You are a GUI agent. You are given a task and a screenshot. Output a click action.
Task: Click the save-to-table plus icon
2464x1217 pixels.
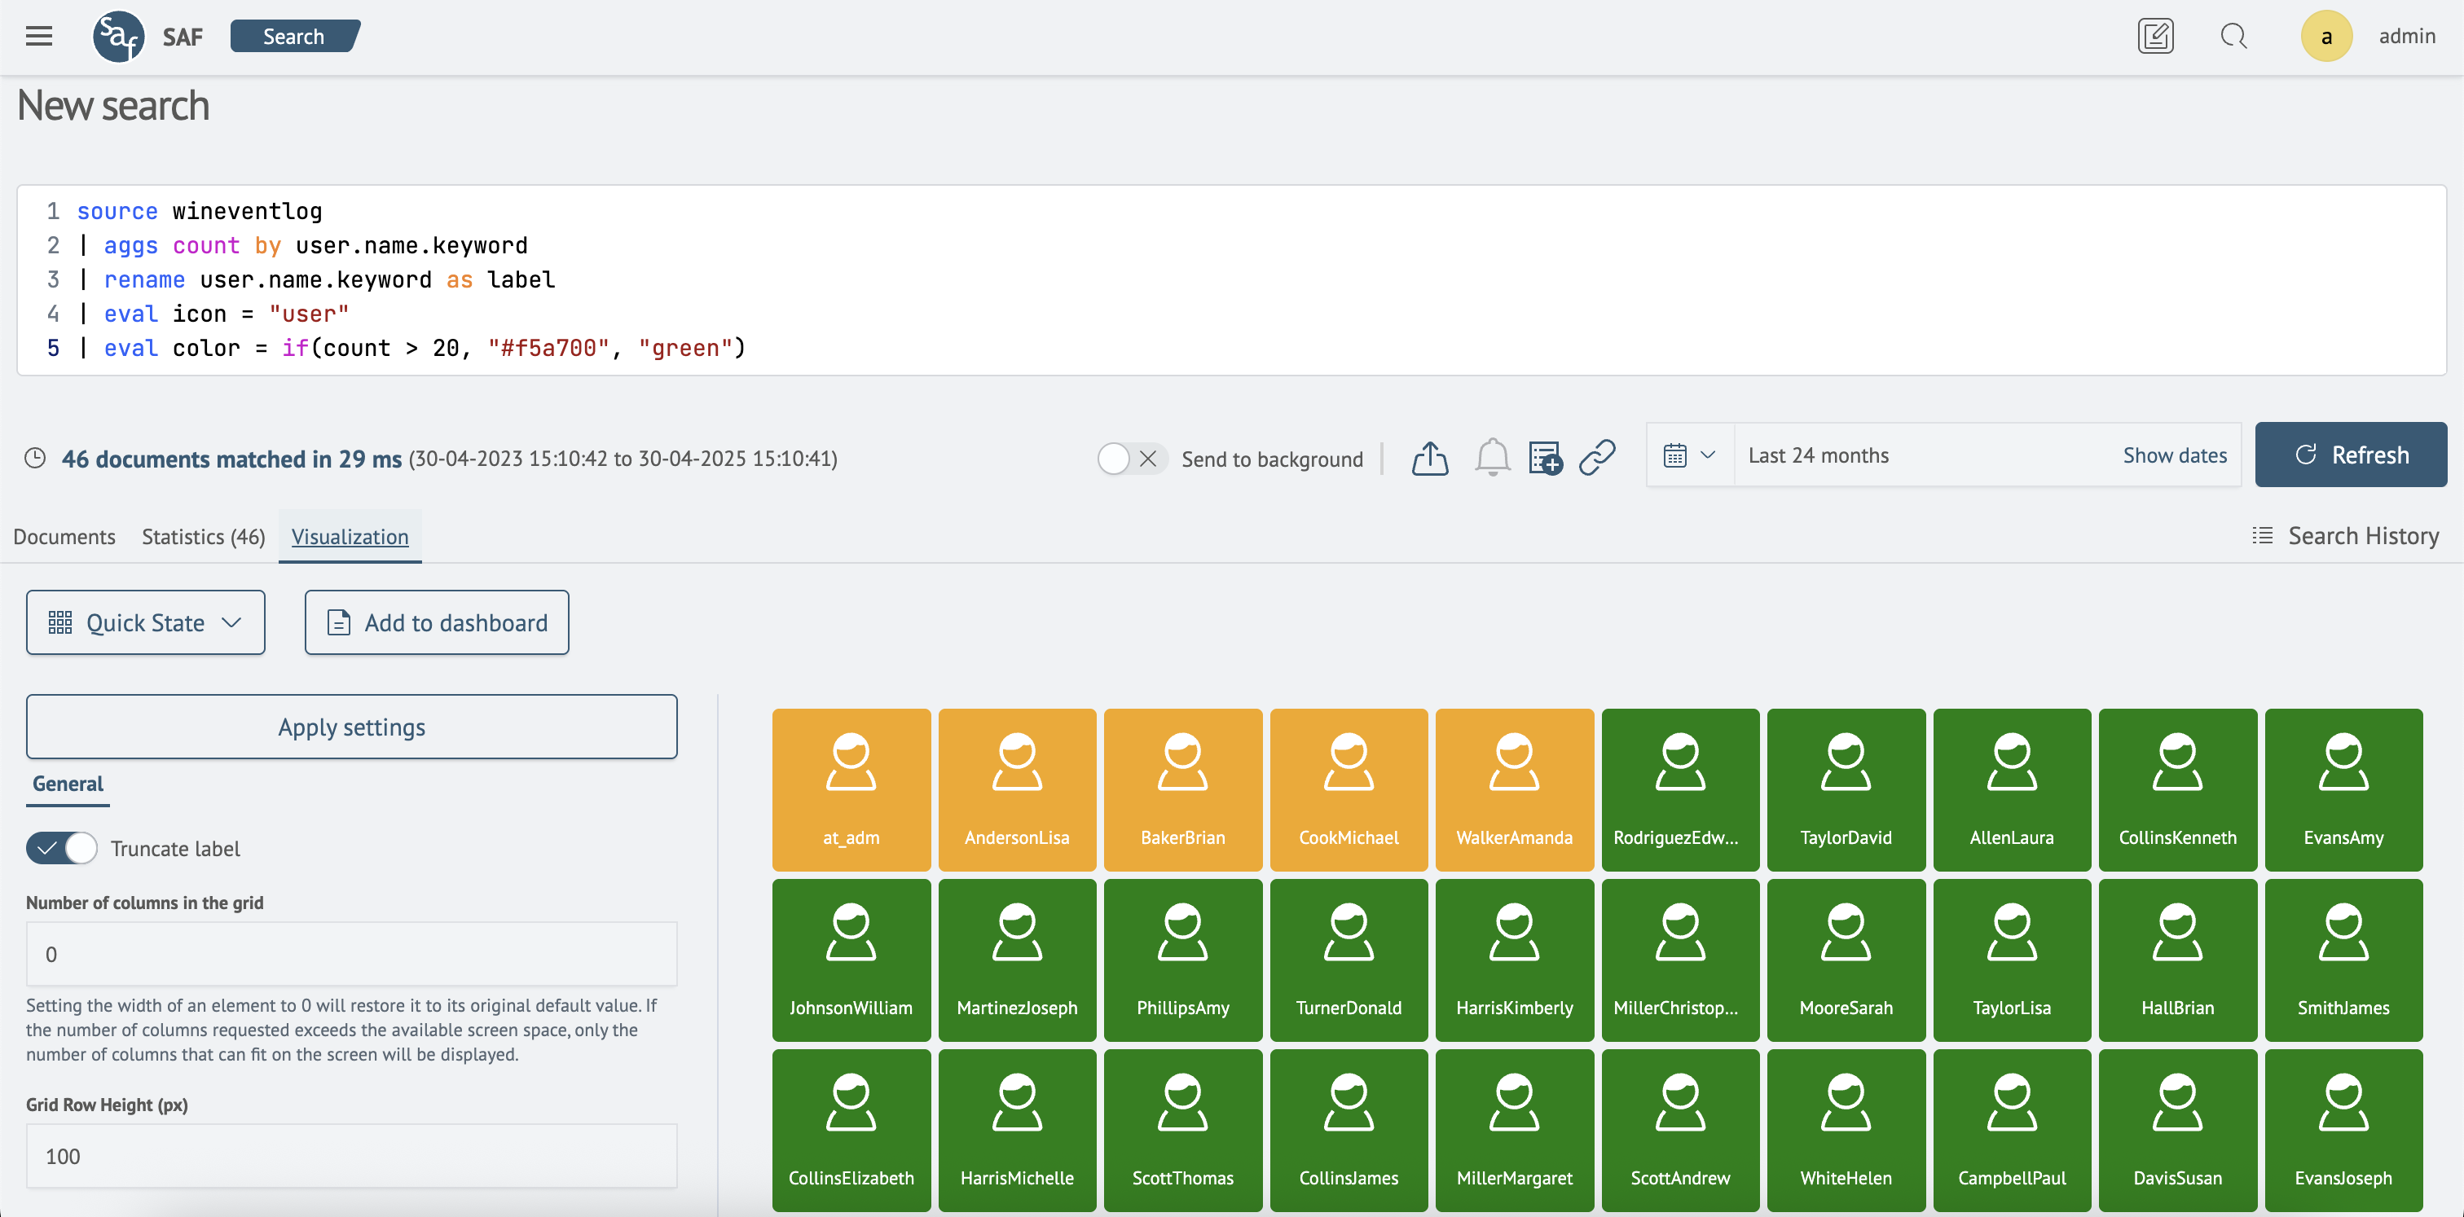coord(1546,458)
